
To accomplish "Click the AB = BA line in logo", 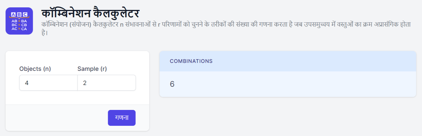I will coord(19,21).
